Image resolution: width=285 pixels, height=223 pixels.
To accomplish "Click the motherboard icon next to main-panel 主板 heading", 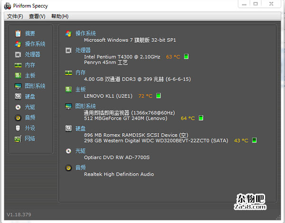I will (68, 89).
